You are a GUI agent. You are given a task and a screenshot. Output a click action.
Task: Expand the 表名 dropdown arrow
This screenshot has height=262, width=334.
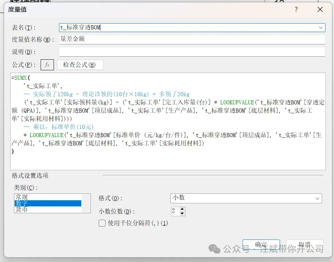[x=321, y=28]
